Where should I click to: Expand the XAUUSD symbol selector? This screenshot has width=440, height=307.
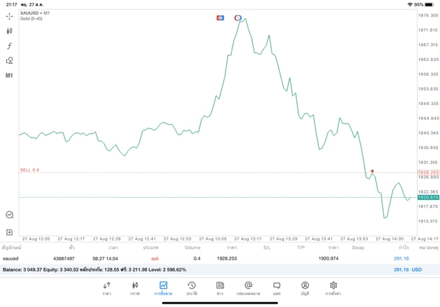point(34,13)
